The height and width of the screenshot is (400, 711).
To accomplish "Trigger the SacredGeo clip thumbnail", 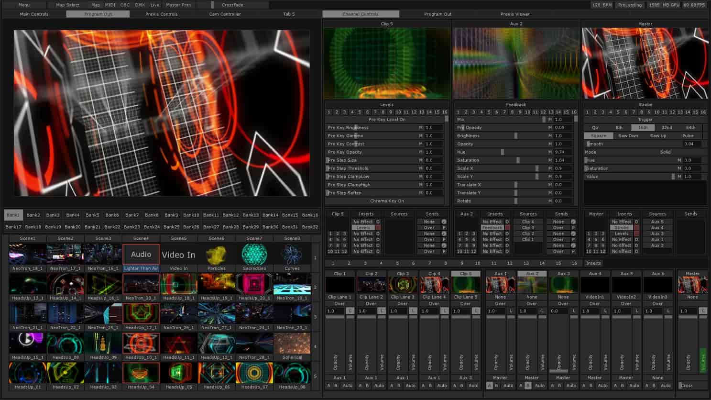I will [x=254, y=255].
